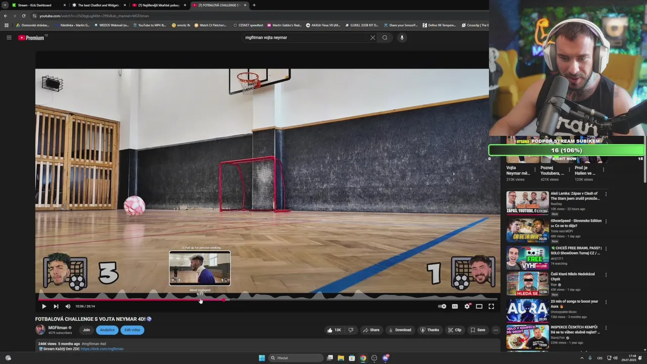
Task: Download the video
Action: [400, 330]
